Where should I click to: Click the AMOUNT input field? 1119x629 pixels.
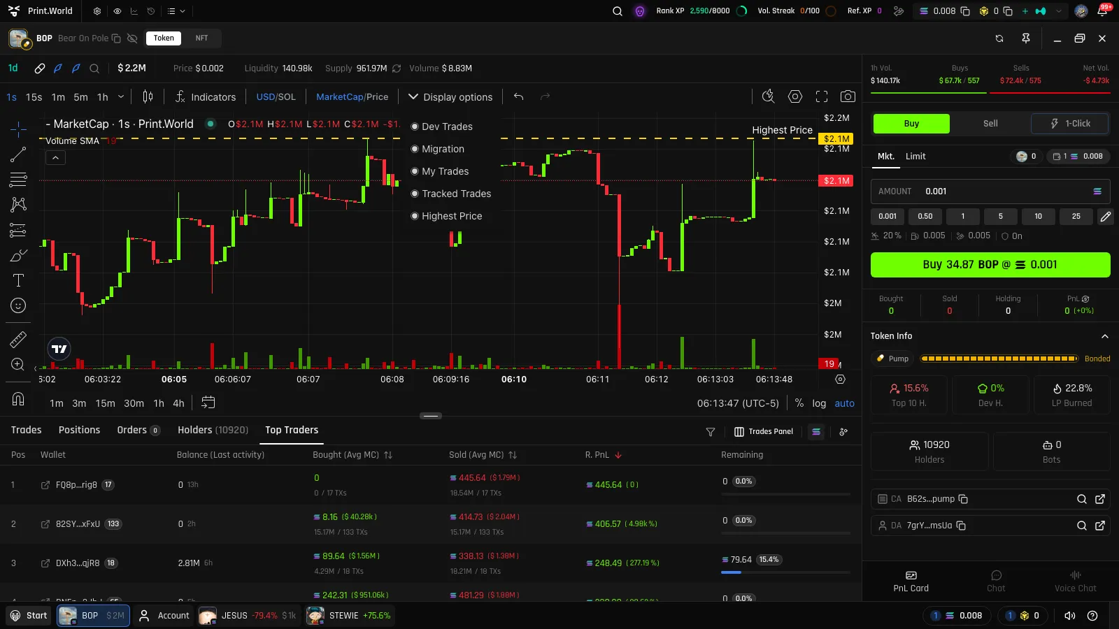pos(990,191)
